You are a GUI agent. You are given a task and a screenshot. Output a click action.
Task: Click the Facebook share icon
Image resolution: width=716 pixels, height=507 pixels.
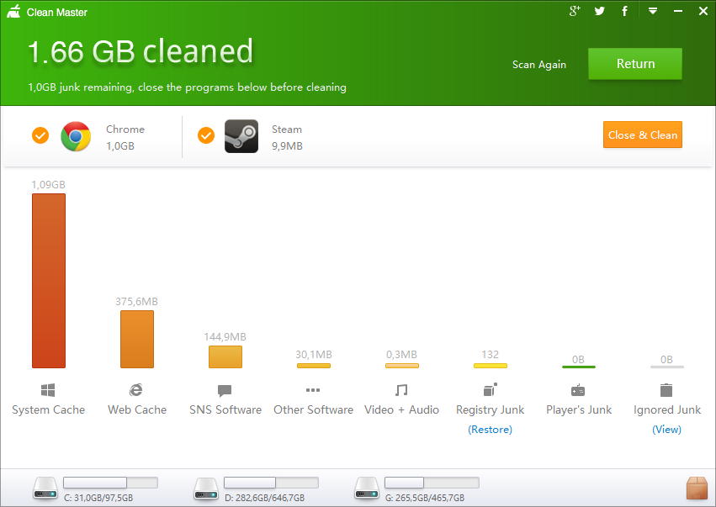(624, 11)
